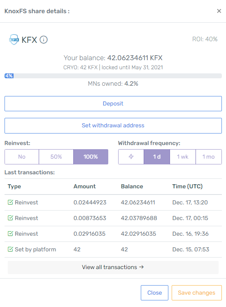Click the Amount column header

coord(84,186)
